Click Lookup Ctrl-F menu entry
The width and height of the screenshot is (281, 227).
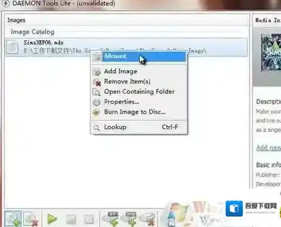(139, 127)
